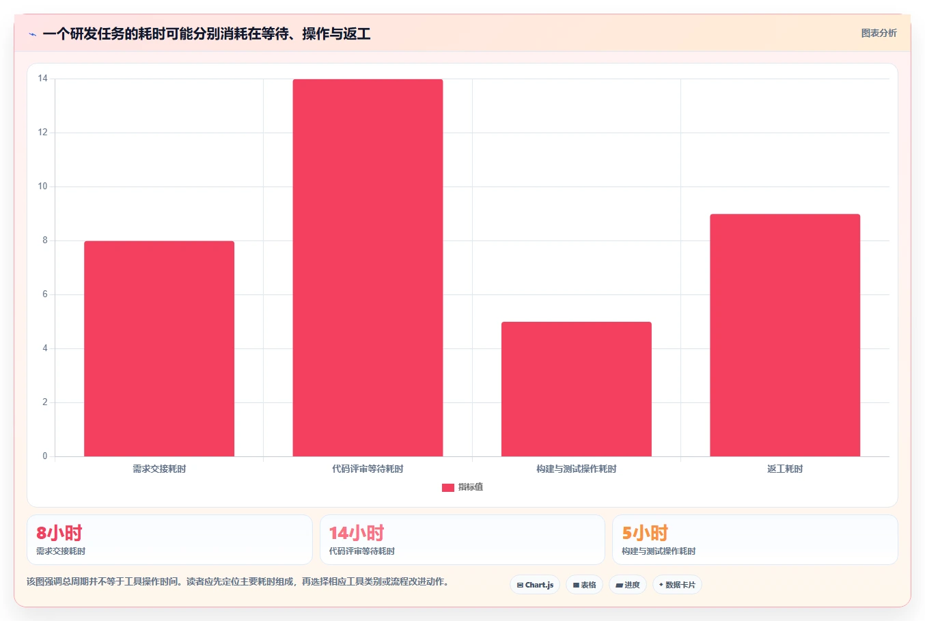Click the 图表分析 label in the header
This screenshot has width=925, height=621.
879,33
